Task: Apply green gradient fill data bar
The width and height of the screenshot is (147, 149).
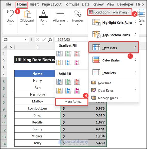Action: (68, 54)
